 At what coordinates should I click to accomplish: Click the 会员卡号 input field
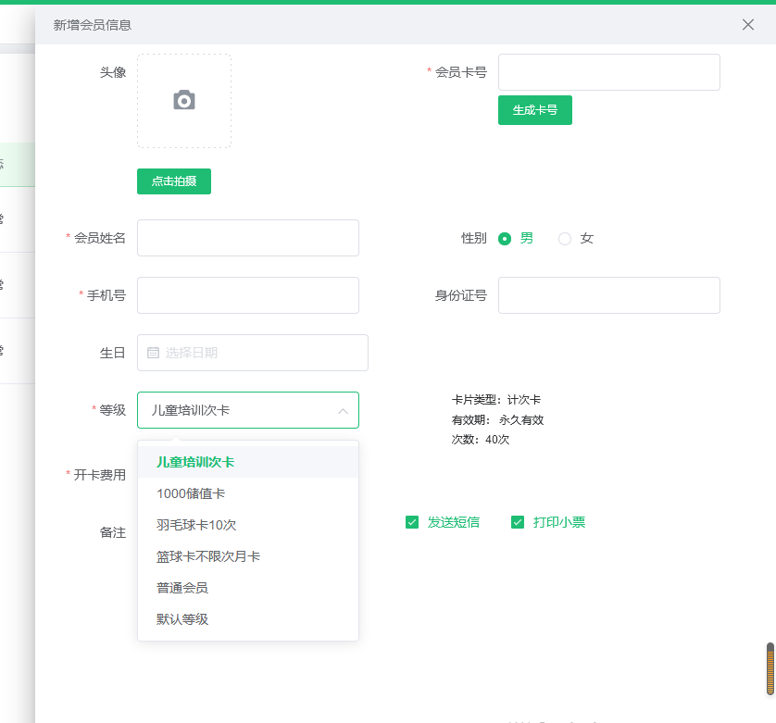pyautogui.click(x=608, y=71)
